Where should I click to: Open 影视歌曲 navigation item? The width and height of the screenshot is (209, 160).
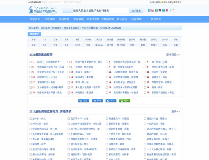tap(78, 19)
